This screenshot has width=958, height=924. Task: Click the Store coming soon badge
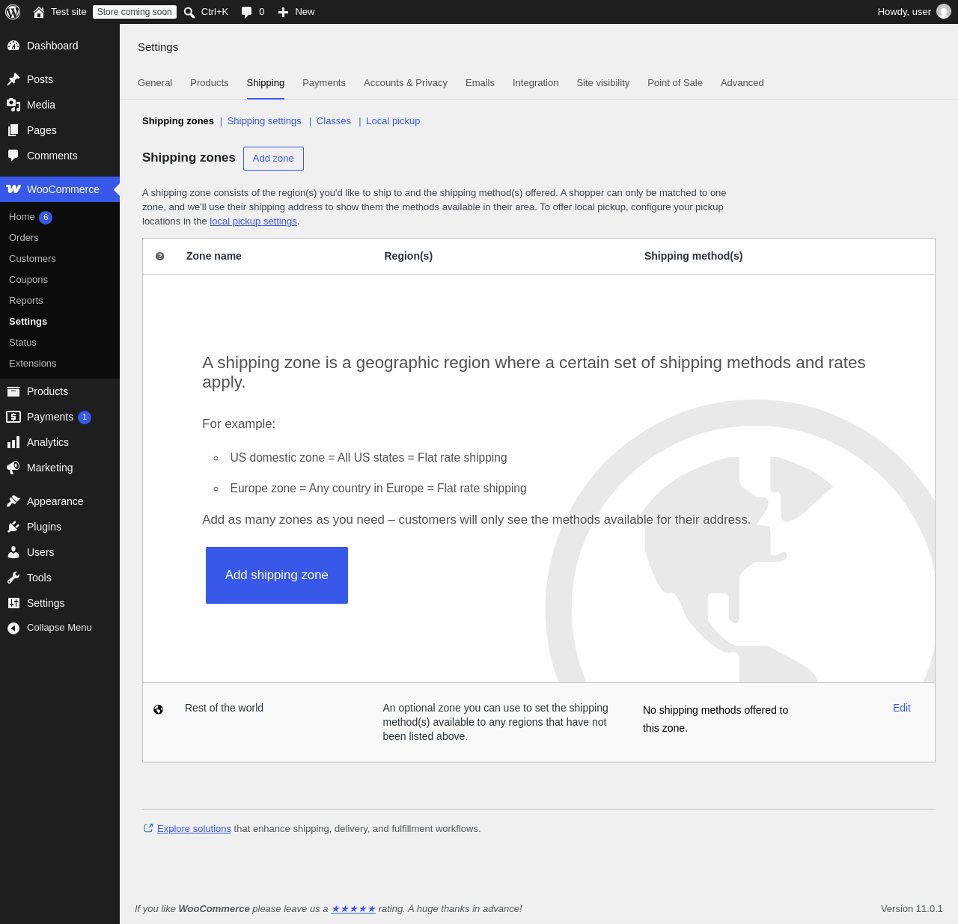pyautogui.click(x=135, y=12)
